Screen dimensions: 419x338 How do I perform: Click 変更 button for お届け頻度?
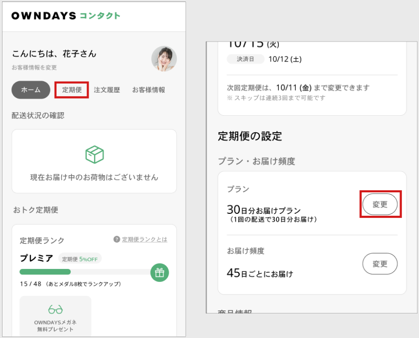pyautogui.click(x=380, y=264)
